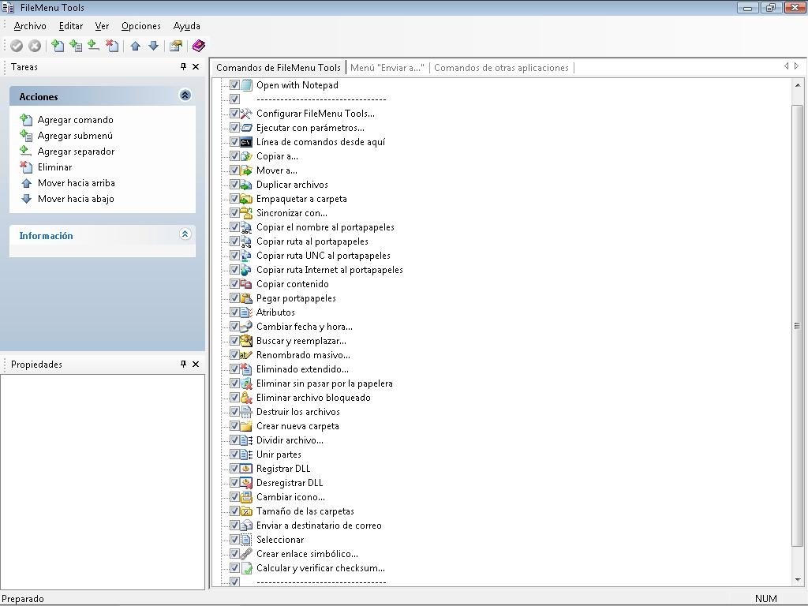Screen dimensions: 808x606
Task: Click the tab strip scroll-left arrow
Action: pos(787,66)
